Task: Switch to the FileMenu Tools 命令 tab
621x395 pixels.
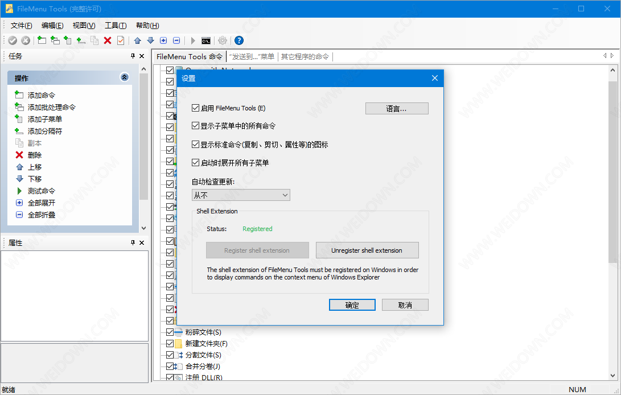Action: point(190,57)
